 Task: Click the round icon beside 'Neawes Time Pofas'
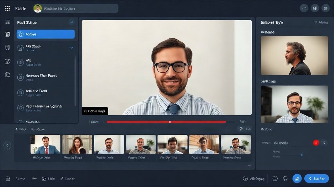pos(21,77)
